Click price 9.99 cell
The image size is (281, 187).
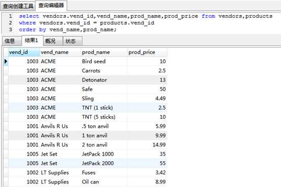tap(147, 135)
